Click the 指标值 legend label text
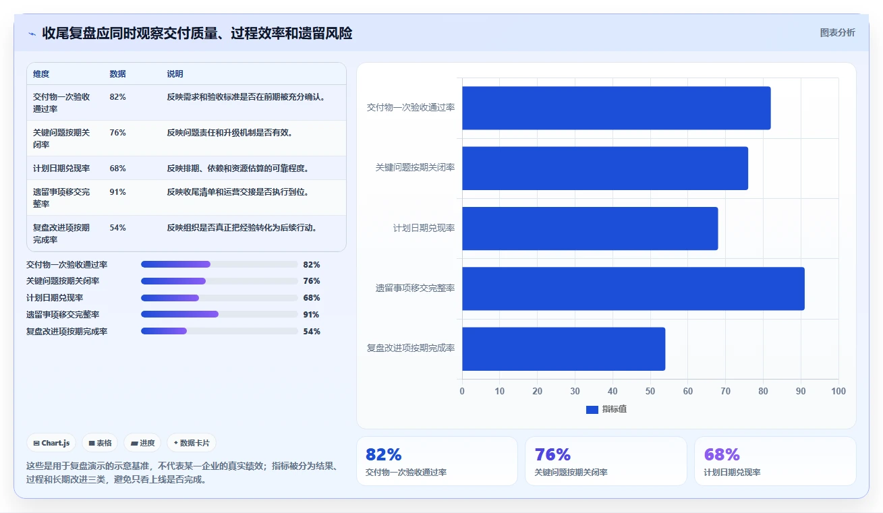 click(x=615, y=409)
